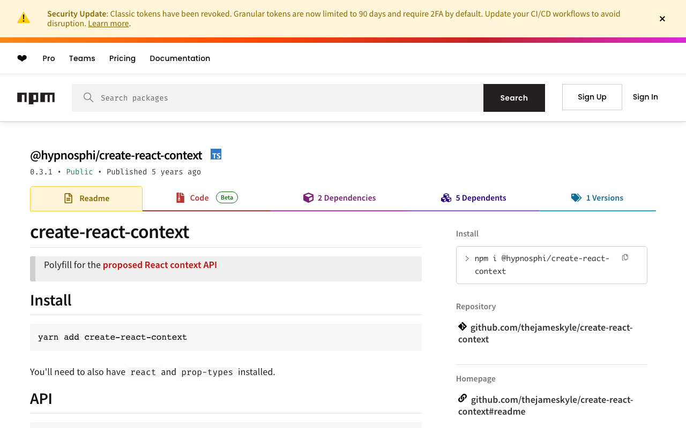686x428 pixels.
Task: Open the Learn more link
Action: pyautogui.click(x=108, y=24)
